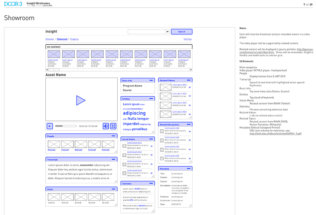The image size is (316, 215).
Task: Open the search box dropdown arrow
Action: coord(167,32)
